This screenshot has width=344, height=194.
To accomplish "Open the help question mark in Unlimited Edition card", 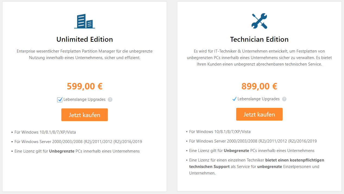I will coord(110,99).
